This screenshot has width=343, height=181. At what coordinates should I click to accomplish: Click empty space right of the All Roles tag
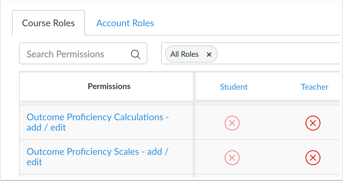(278, 53)
